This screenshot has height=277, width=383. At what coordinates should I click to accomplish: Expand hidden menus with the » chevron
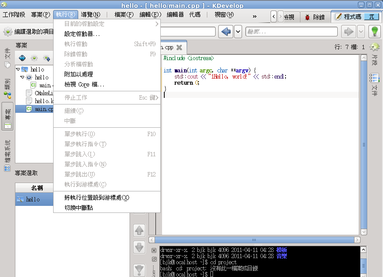[254, 16]
